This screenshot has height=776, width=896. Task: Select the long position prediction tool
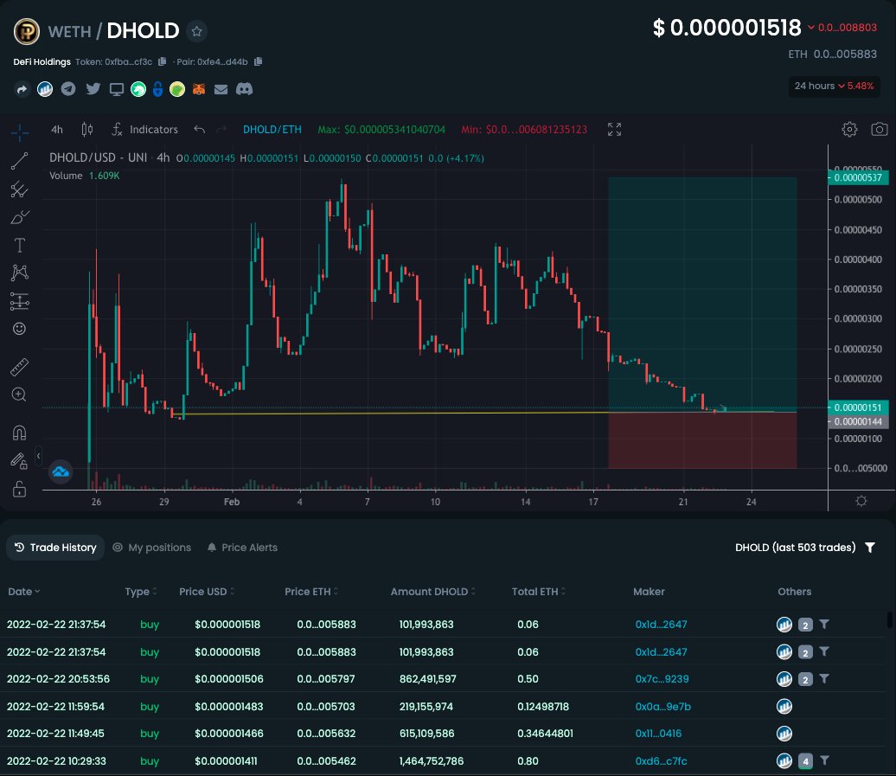(x=19, y=301)
